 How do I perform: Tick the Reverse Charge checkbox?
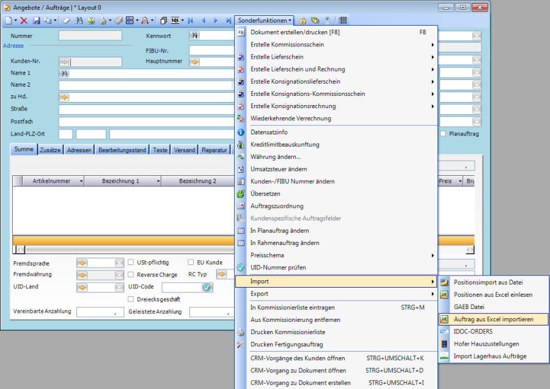click(x=131, y=275)
